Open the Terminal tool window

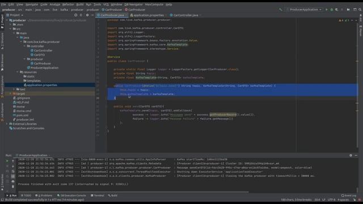point(98,195)
